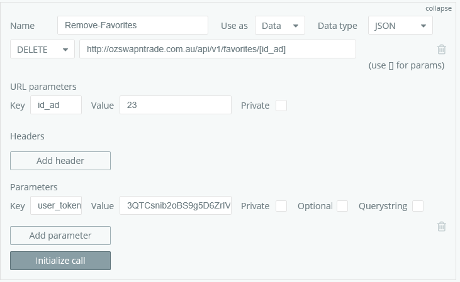The width and height of the screenshot is (460, 282).
Task: Click the API URL input field
Action: pos(217,50)
